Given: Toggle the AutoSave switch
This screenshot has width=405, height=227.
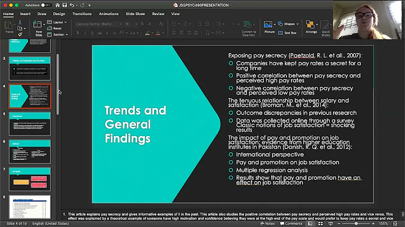Looking at the screenshot, I should (46, 5).
